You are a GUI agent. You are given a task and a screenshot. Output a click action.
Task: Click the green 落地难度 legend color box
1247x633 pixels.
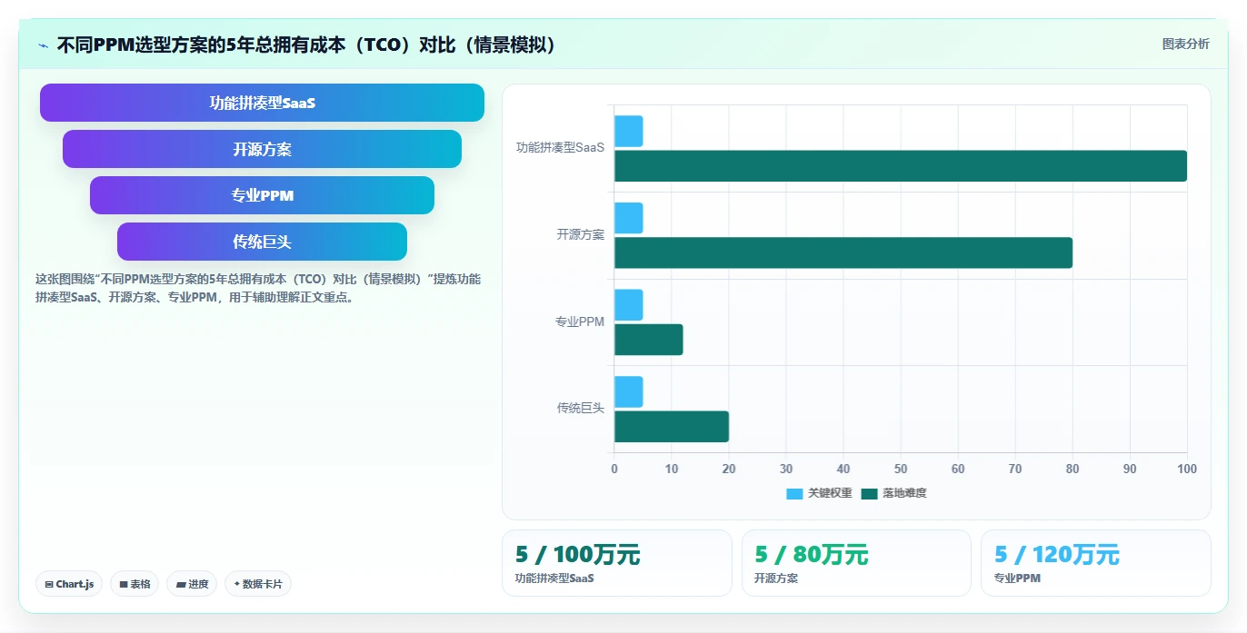click(x=869, y=493)
